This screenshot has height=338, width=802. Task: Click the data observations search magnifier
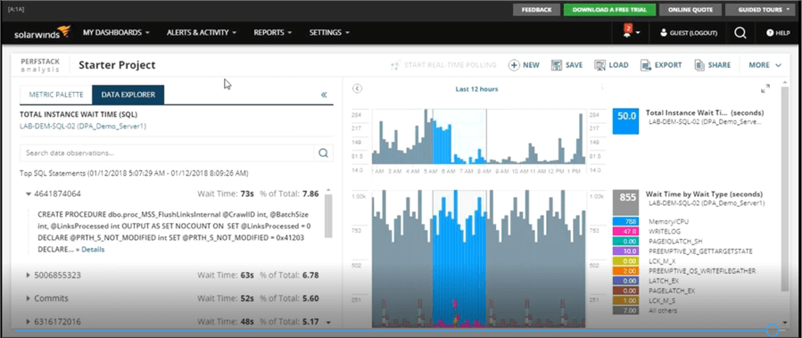pos(323,153)
